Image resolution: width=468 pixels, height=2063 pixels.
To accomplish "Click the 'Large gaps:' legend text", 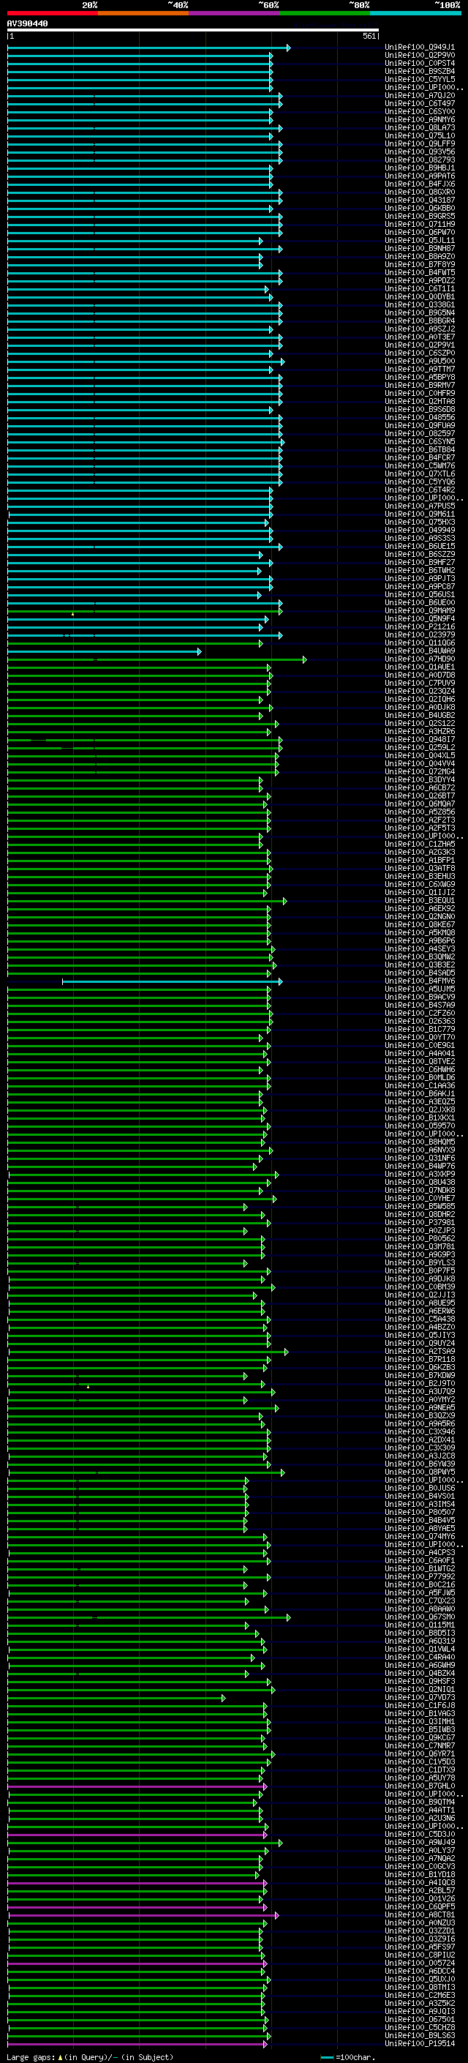I will [x=31, y=2056].
